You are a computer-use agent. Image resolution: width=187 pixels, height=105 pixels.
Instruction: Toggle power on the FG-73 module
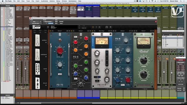[51, 31]
